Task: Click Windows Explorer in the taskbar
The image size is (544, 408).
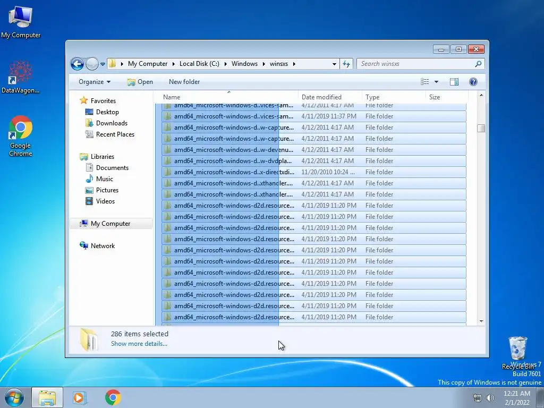Action: (x=47, y=397)
